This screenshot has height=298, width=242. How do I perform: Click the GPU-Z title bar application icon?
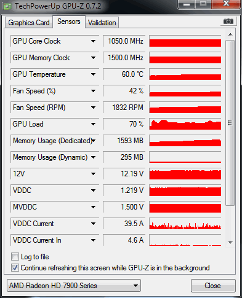[7, 6]
